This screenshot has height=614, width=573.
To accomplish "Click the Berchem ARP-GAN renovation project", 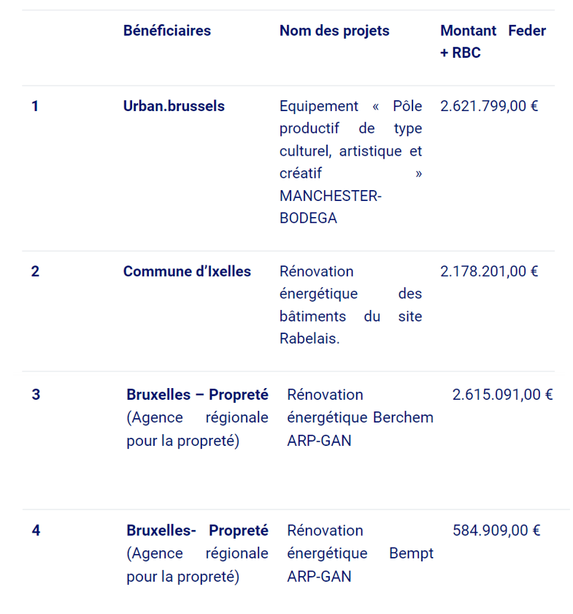I will click(x=360, y=417).
